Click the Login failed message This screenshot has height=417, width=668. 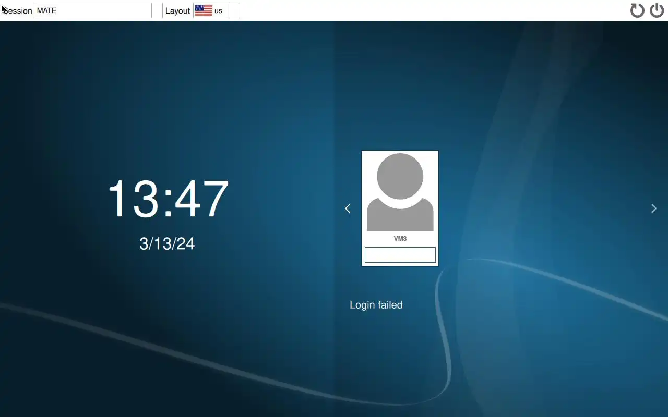pyautogui.click(x=376, y=305)
